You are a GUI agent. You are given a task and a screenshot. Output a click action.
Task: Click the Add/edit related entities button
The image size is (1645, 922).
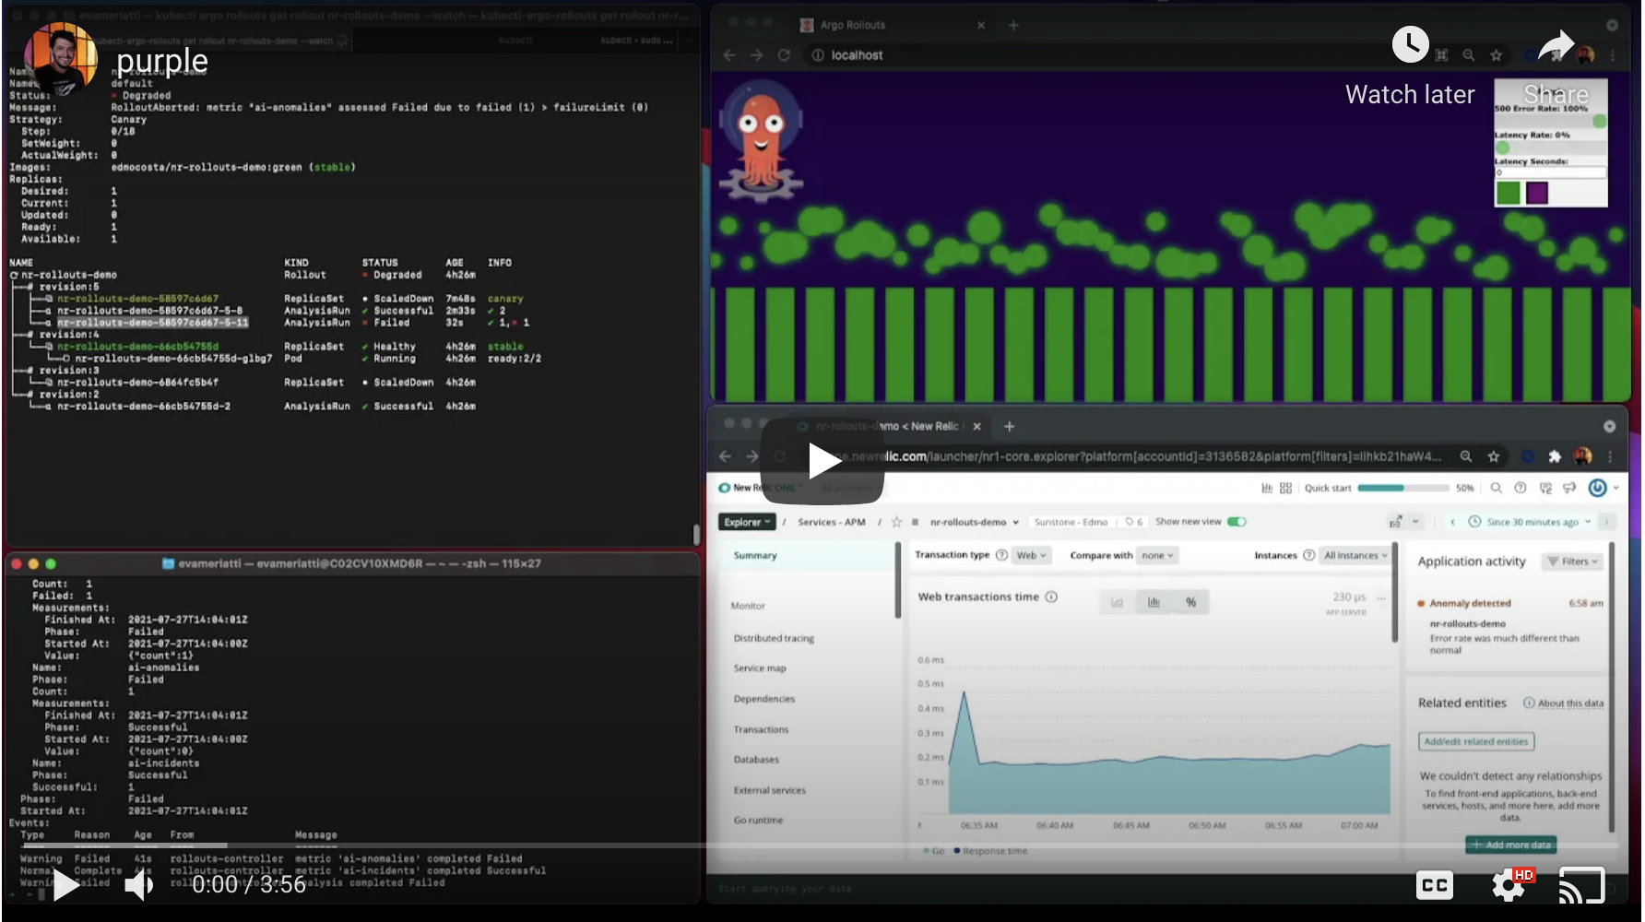1475,741
